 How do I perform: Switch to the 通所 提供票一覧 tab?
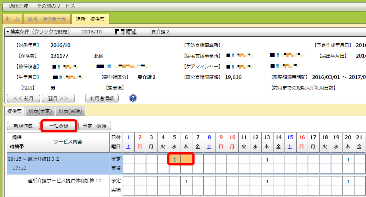click(x=47, y=19)
